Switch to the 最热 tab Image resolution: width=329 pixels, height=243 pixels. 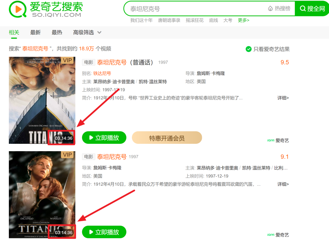pyautogui.click(x=57, y=33)
